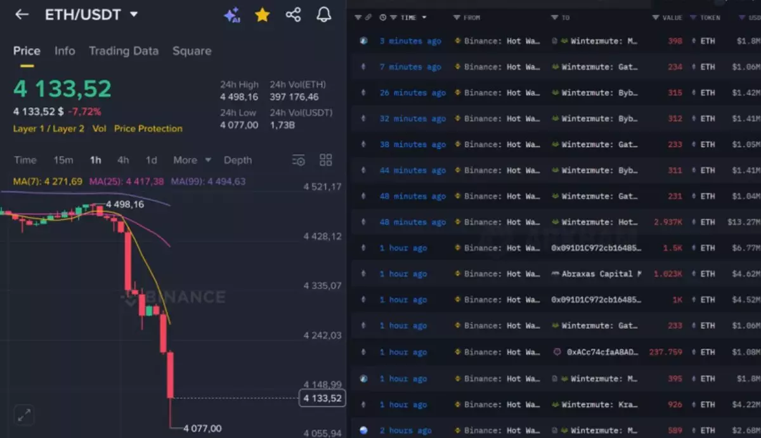The width and height of the screenshot is (761, 438).
Task: Click the Abraxas Capital recipient entry
Action: click(x=601, y=274)
